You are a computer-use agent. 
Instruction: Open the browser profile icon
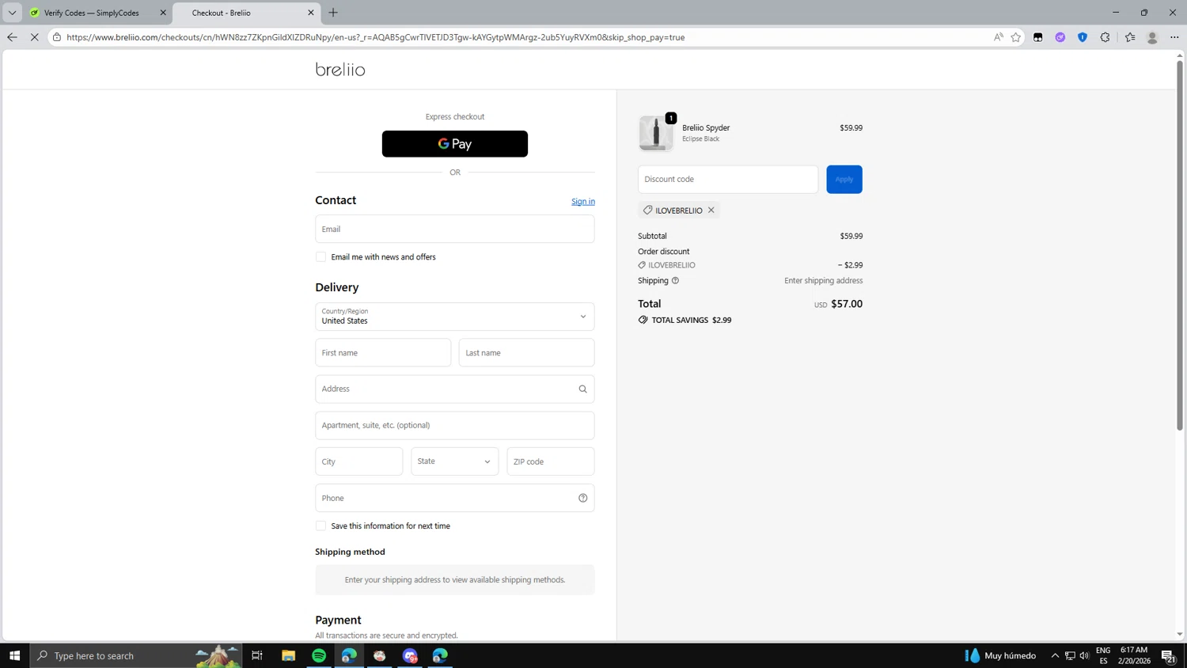pyautogui.click(x=1152, y=37)
